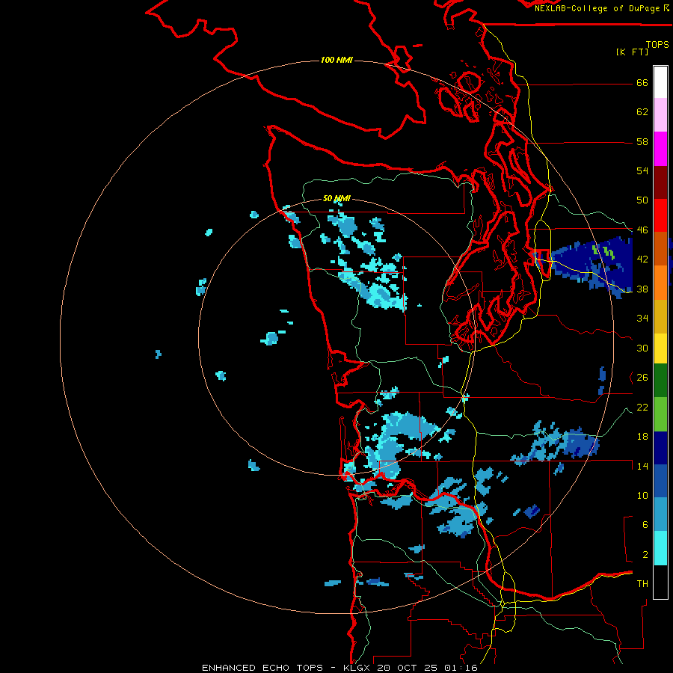Select the 10 legend value
The height and width of the screenshot is (673, 673).
point(642,495)
